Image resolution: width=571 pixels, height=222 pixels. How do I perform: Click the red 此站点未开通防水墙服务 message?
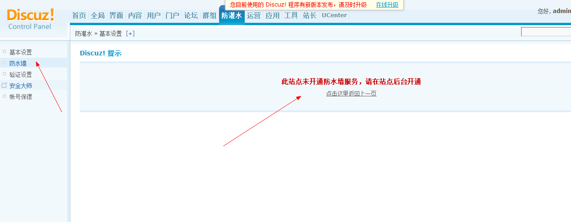(x=351, y=81)
